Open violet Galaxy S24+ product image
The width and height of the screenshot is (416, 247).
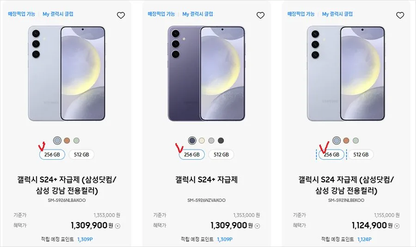pyautogui.click(x=207, y=73)
